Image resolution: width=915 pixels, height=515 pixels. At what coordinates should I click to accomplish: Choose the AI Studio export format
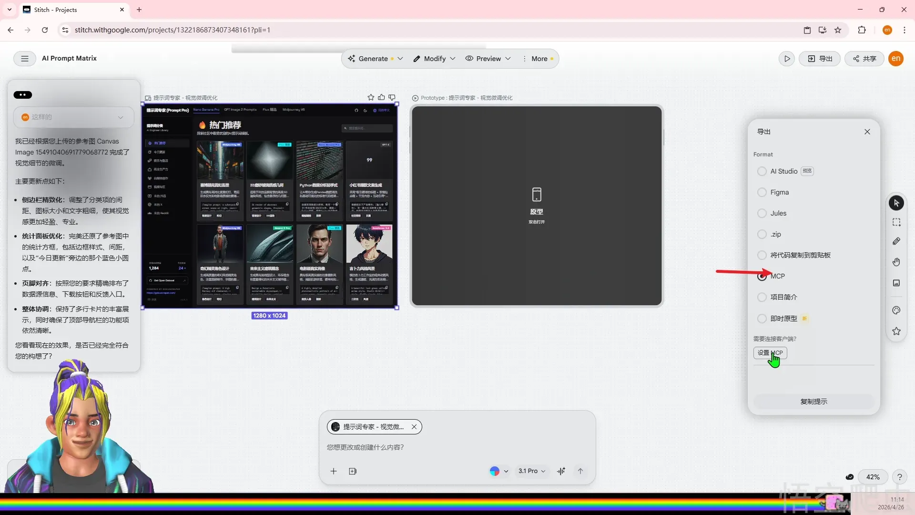pos(762,171)
